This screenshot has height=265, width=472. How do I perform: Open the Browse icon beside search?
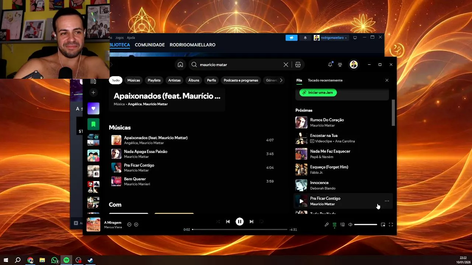pos(298,64)
